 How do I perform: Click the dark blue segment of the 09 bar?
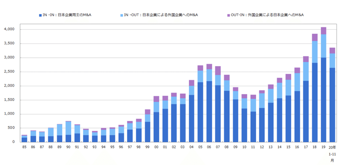point(236,120)
